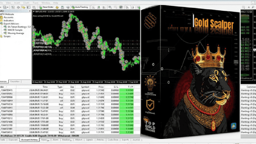Select order row dated 2024.09.05 15:22:00
256x144 pixels.
(x=70, y=108)
